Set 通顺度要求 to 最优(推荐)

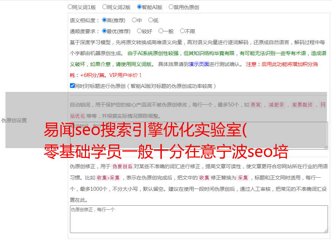click(104, 31)
